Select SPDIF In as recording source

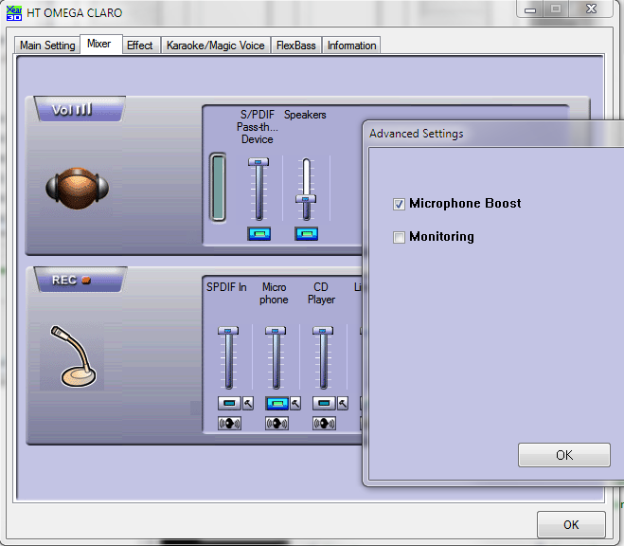[x=229, y=404]
